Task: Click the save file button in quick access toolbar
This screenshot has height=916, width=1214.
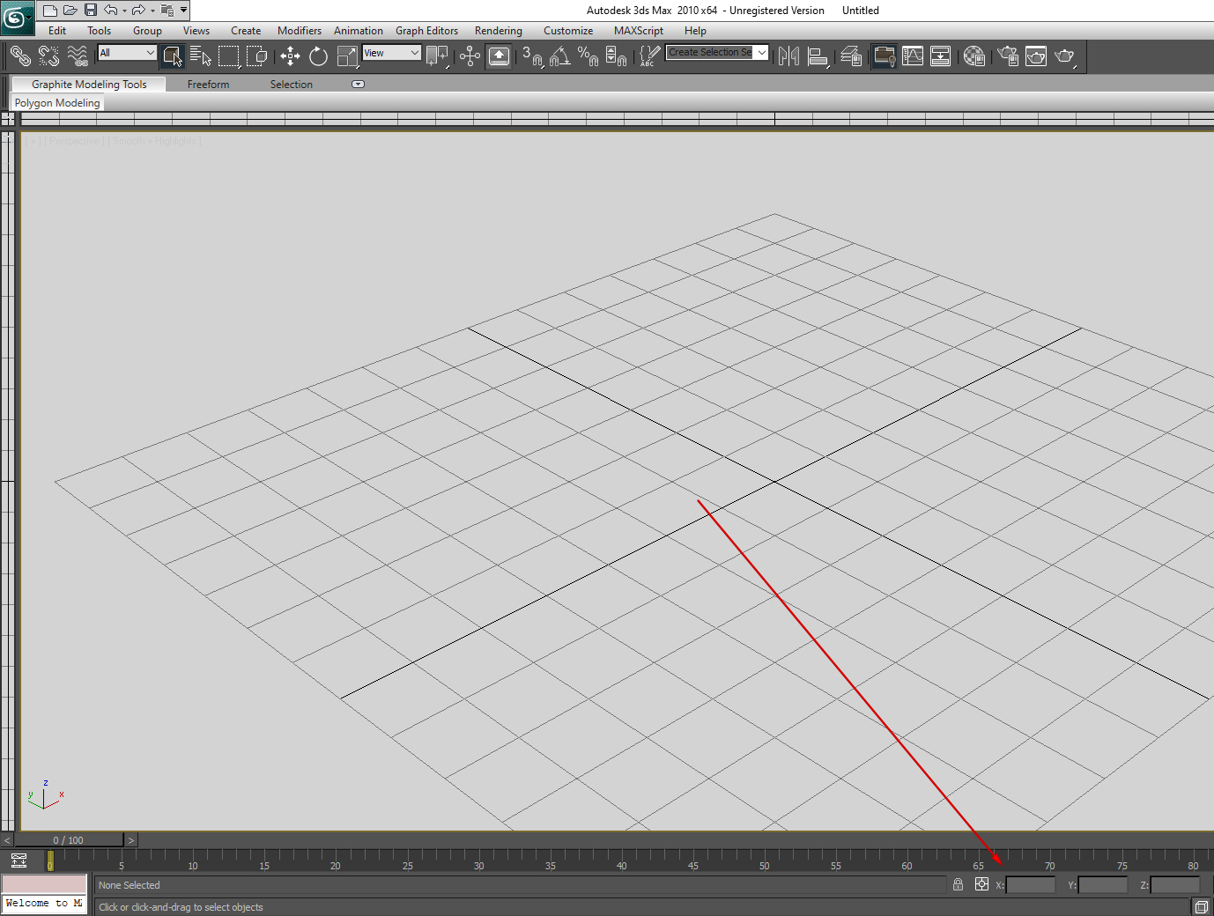Action: tap(90, 11)
